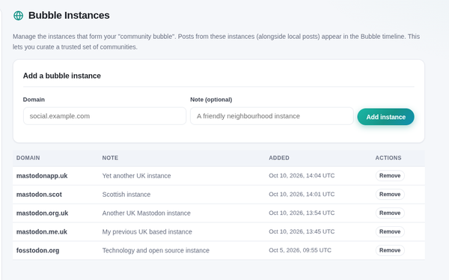This screenshot has width=449, height=280.
Task: Click the 'Add a bubble instance' heading
Action: 62,76
